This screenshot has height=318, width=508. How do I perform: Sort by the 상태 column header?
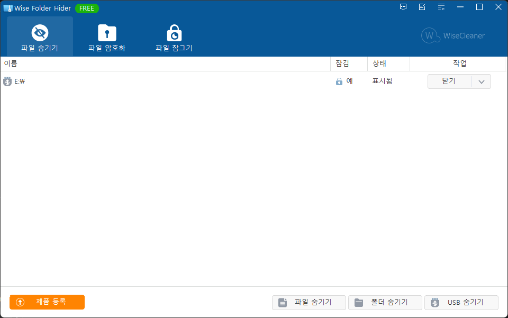pos(379,63)
